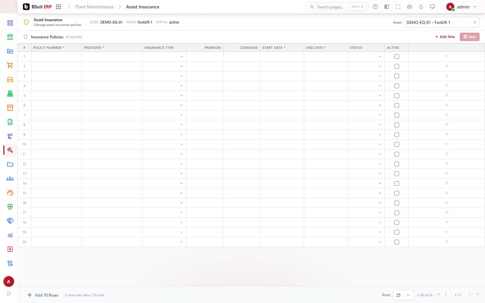The width and height of the screenshot is (485, 303).
Task: Click the Add Row button
Action: [445, 37]
